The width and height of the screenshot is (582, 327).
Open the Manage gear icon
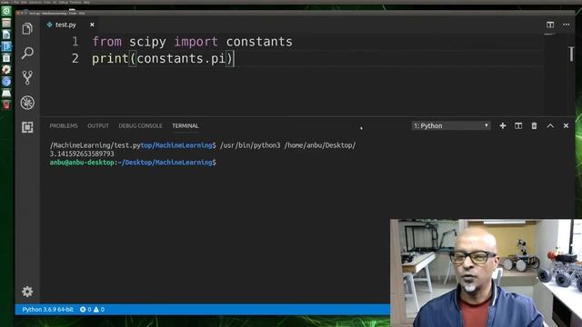[x=27, y=292]
